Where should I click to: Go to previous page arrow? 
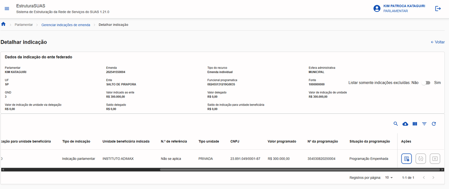424,177
